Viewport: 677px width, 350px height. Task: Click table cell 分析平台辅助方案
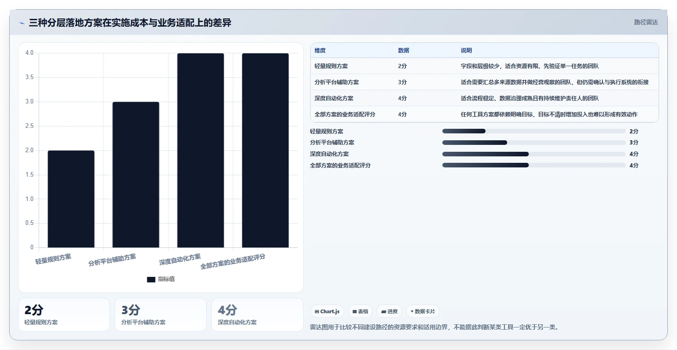click(337, 82)
